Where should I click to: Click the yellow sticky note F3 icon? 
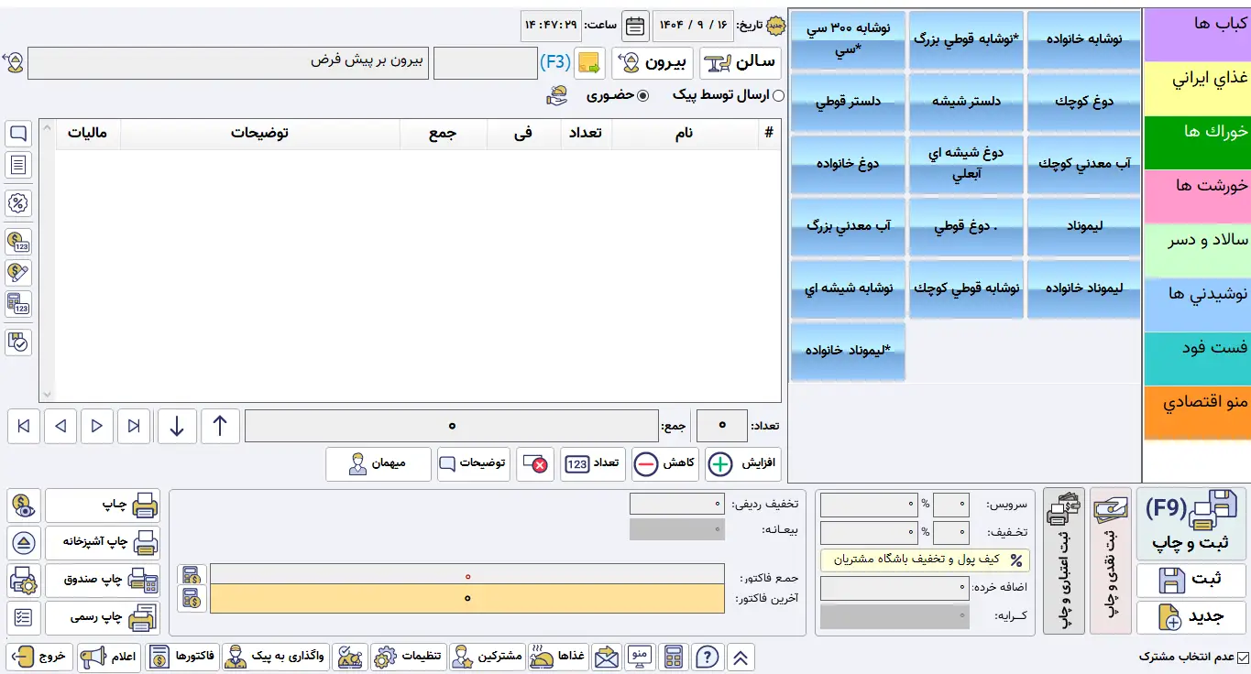588,63
